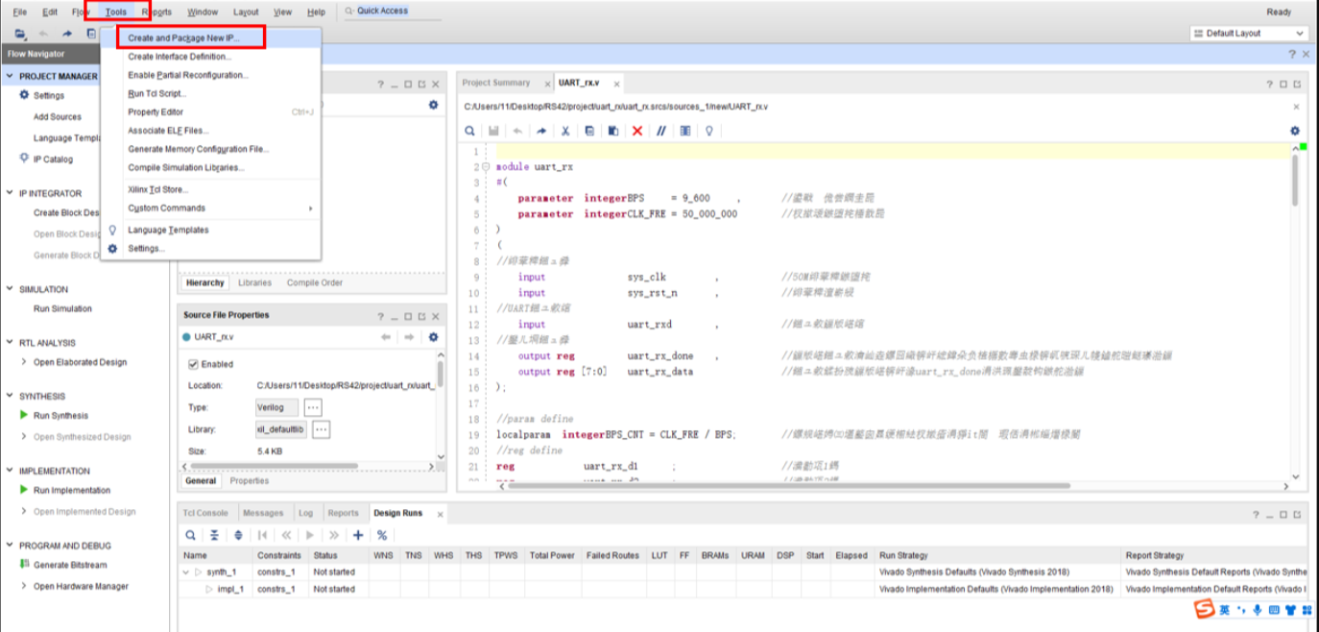
Task: Click the light bulb icon in the editor toolbar
Action: (x=709, y=131)
